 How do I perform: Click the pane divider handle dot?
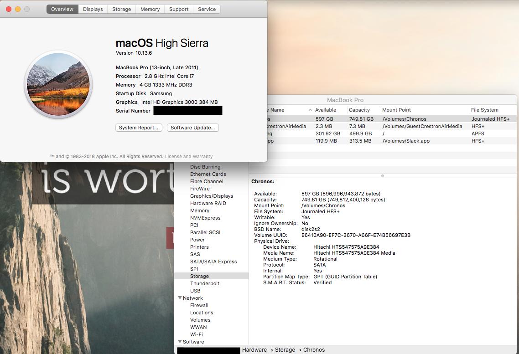point(382,176)
